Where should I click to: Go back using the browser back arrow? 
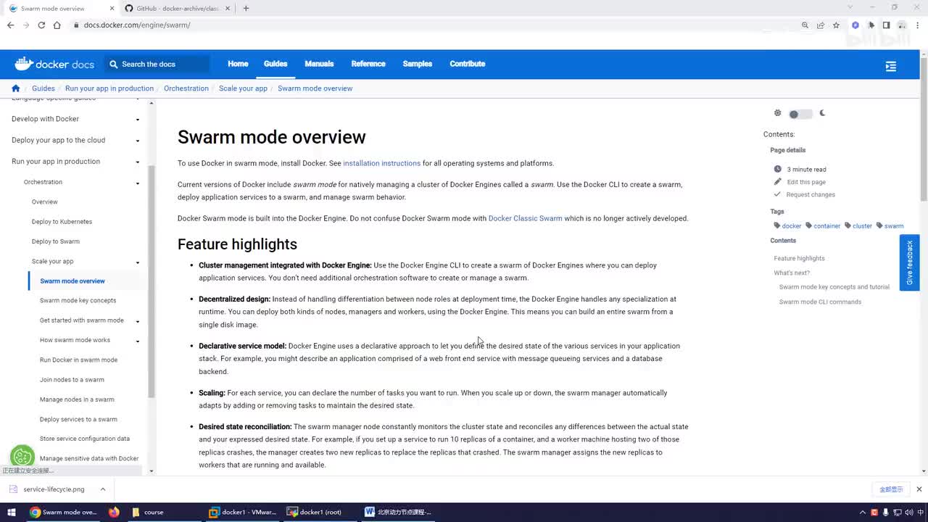[10, 25]
